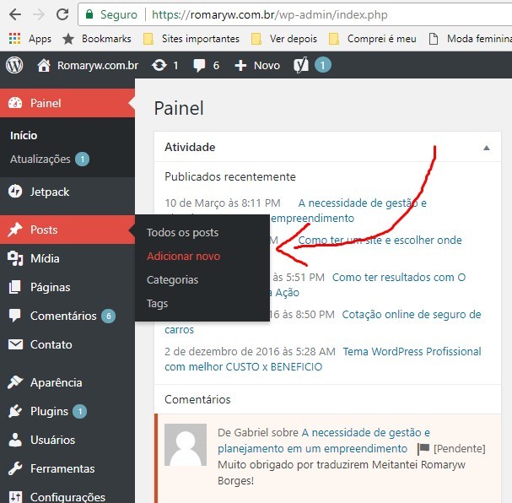
Task: Open the Jetpack menu
Action: coord(50,192)
